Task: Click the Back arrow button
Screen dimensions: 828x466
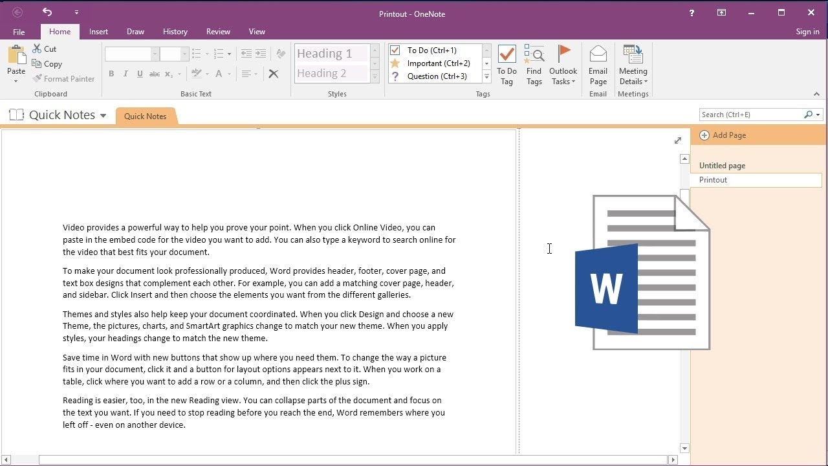Action: coord(17,12)
